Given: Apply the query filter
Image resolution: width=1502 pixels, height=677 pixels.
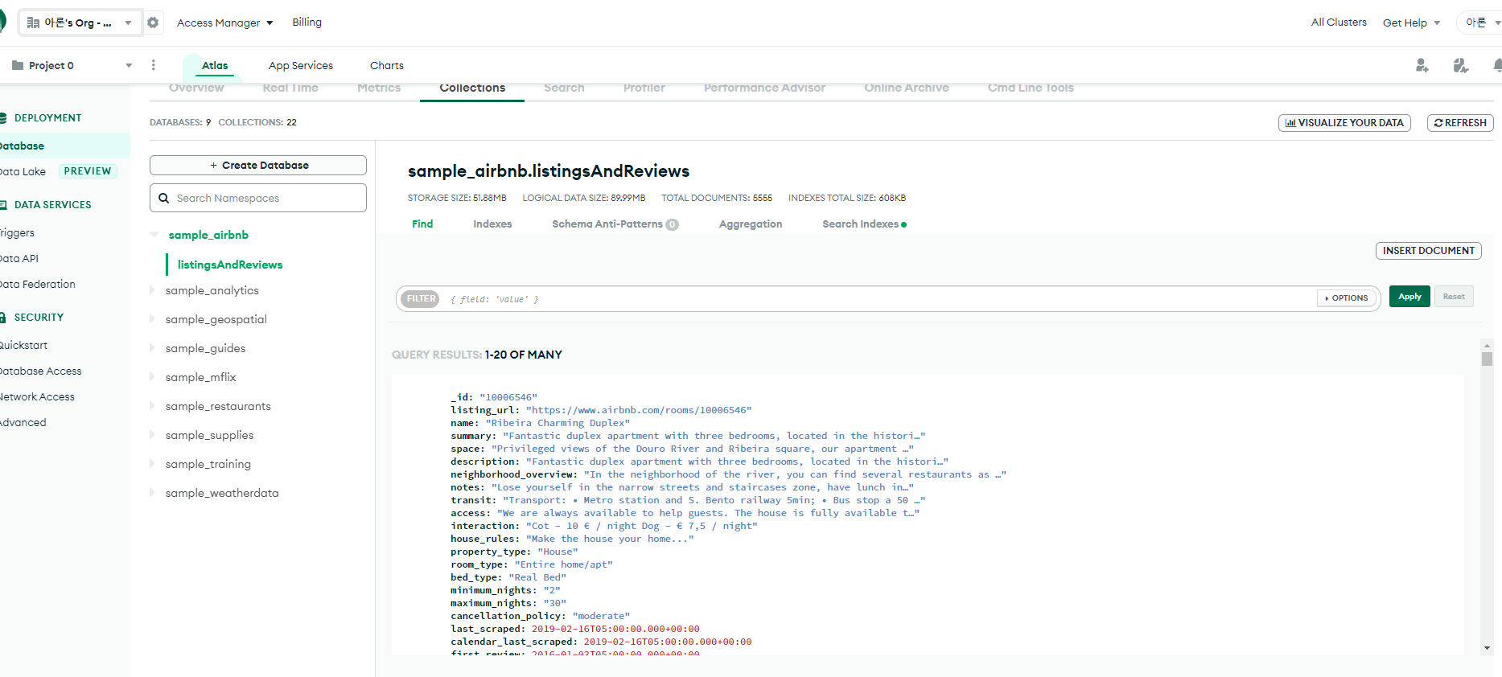Looking at the screenshot, I should pos(1409,297).
